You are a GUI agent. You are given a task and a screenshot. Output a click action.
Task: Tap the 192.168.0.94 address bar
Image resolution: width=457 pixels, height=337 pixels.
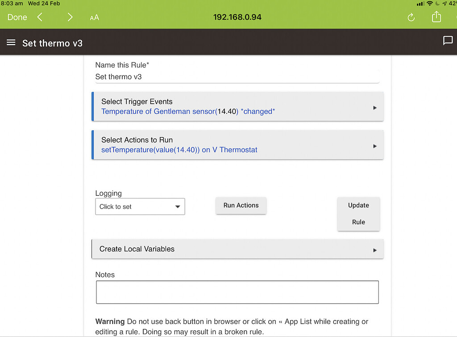[237, 17]
